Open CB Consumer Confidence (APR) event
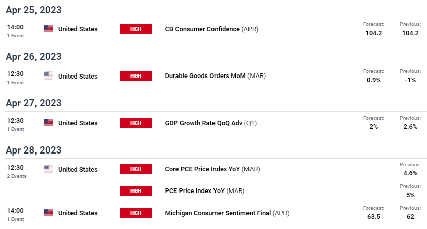 (x=211, y=29)
